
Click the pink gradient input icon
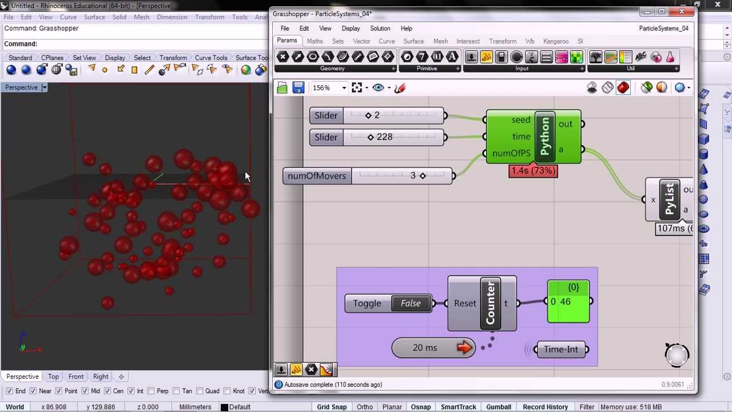(561, 57)
